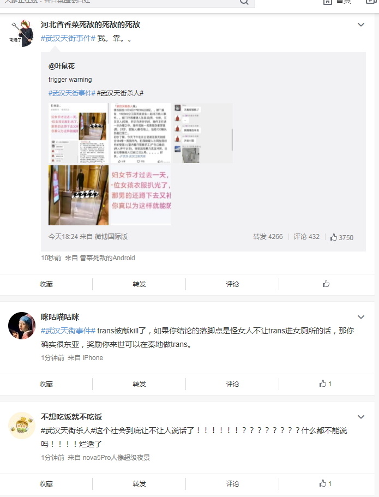Image resolution: width=379 pixels, height=497 pixels.
Task: Expand options chevron on 不想吃饭就不吃饭 post
Action: click(361, 417)
